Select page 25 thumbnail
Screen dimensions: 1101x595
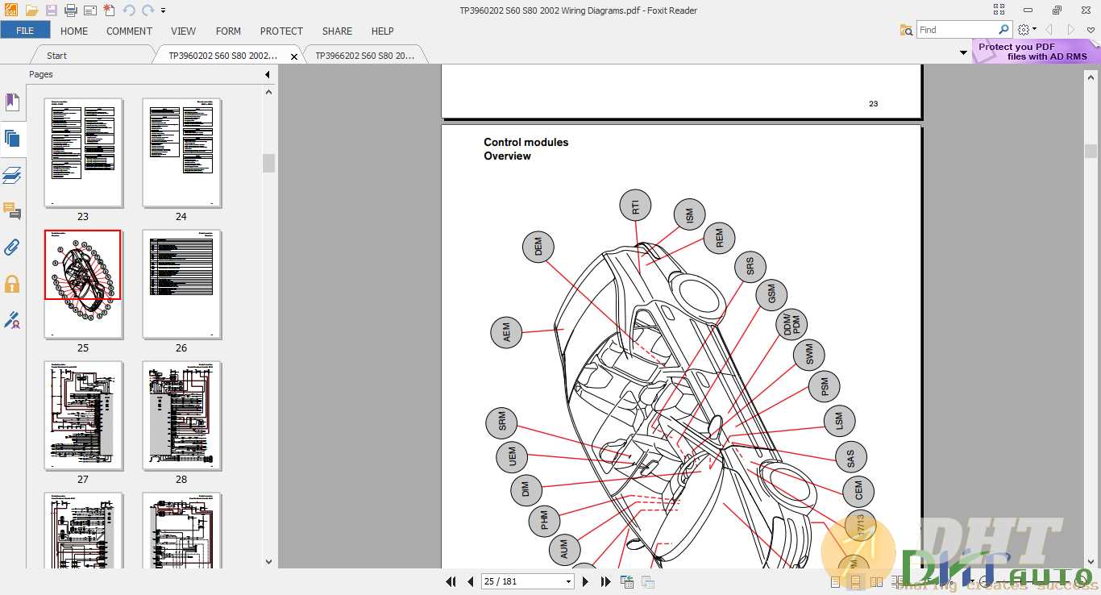click(83, 284)
